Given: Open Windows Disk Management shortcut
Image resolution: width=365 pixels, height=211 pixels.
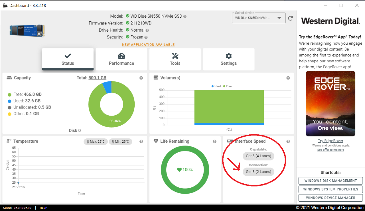Looking at the screenshot, I should coord(331,181).
